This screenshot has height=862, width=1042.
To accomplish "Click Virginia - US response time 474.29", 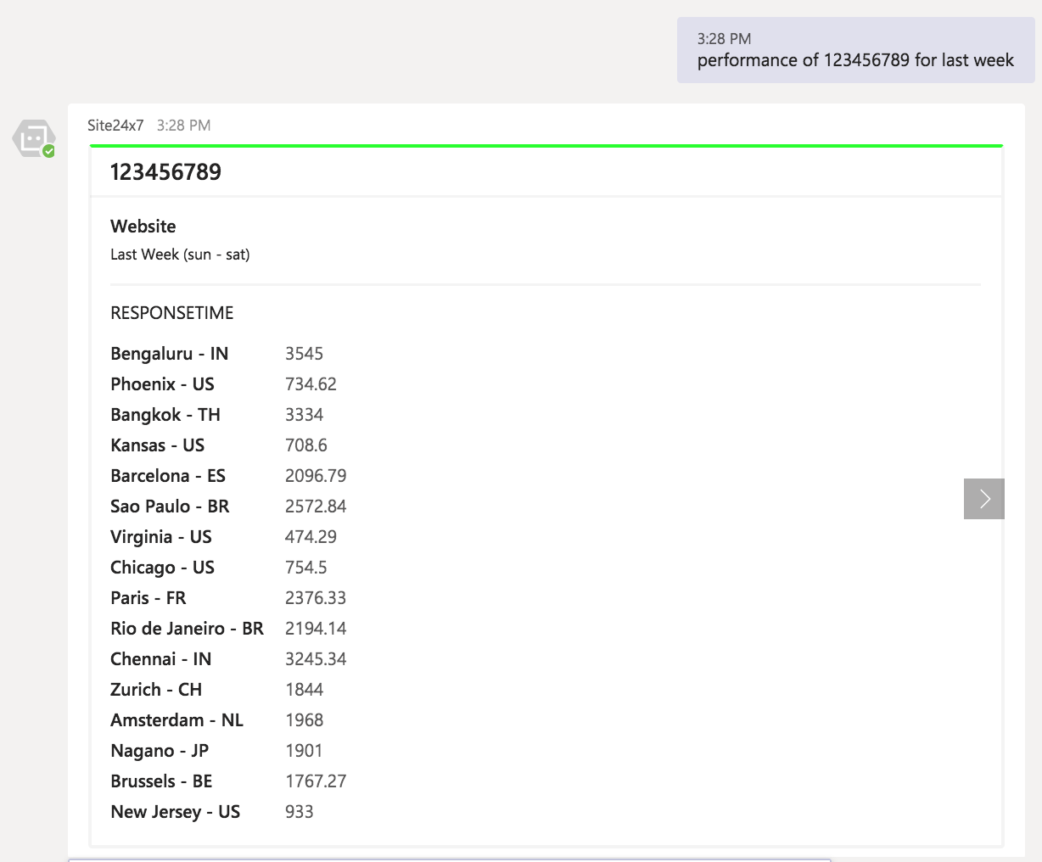I will [x=311, y=537].
